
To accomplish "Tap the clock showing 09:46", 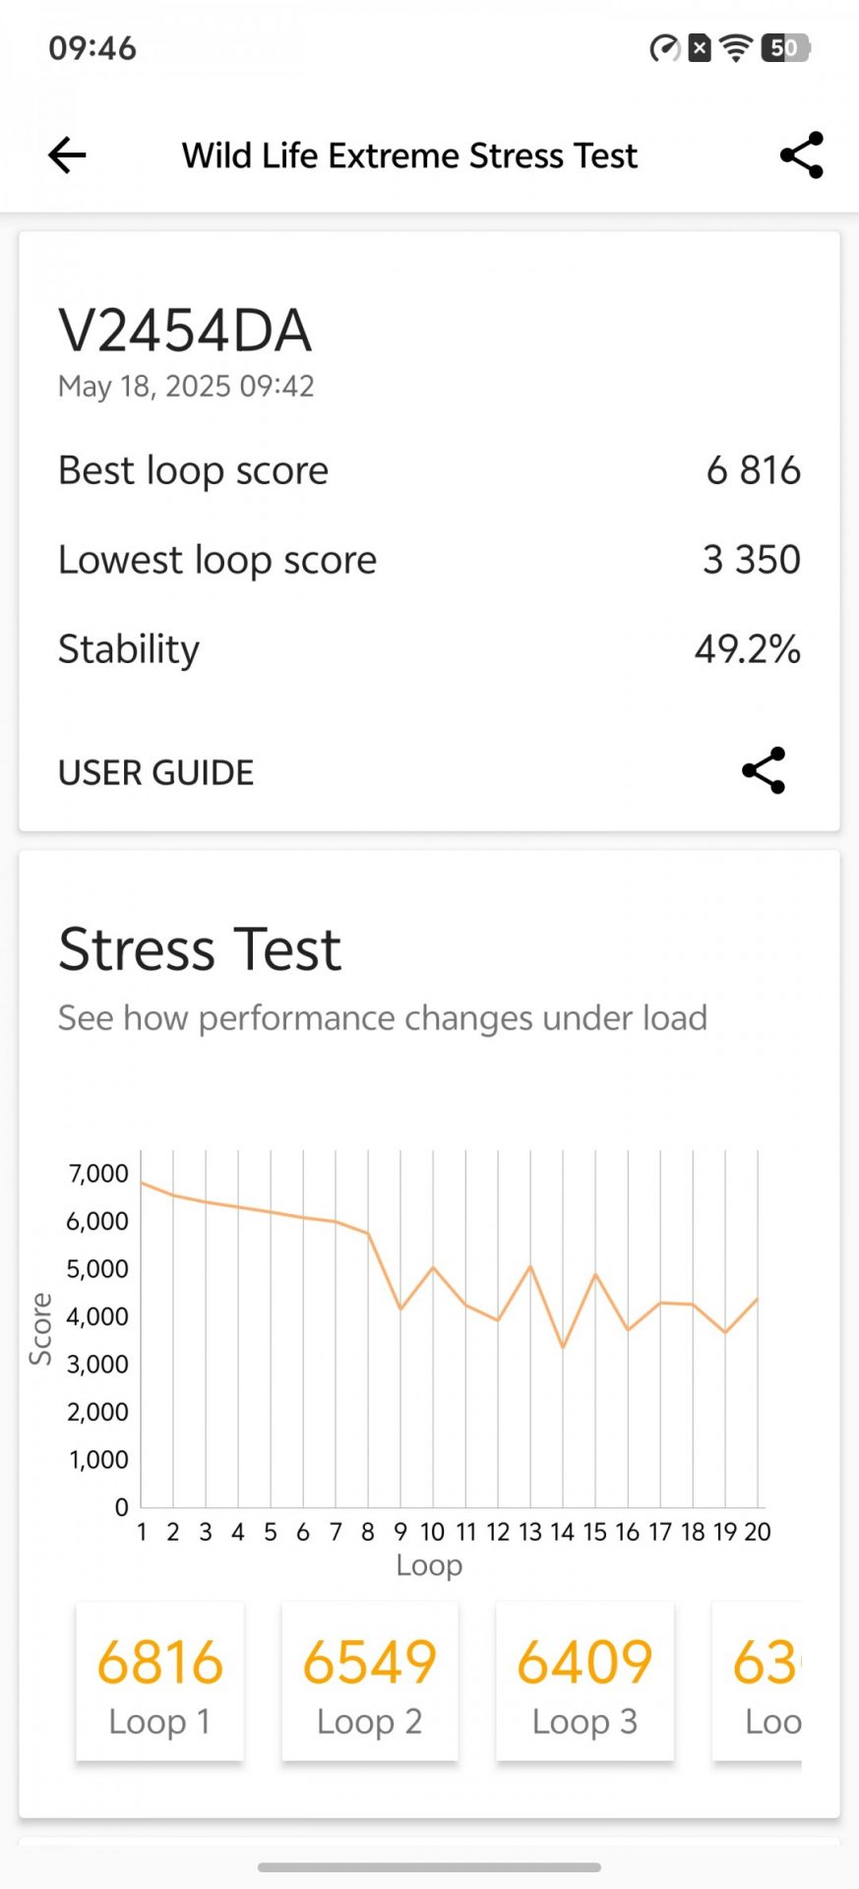I will pos(92,48).
